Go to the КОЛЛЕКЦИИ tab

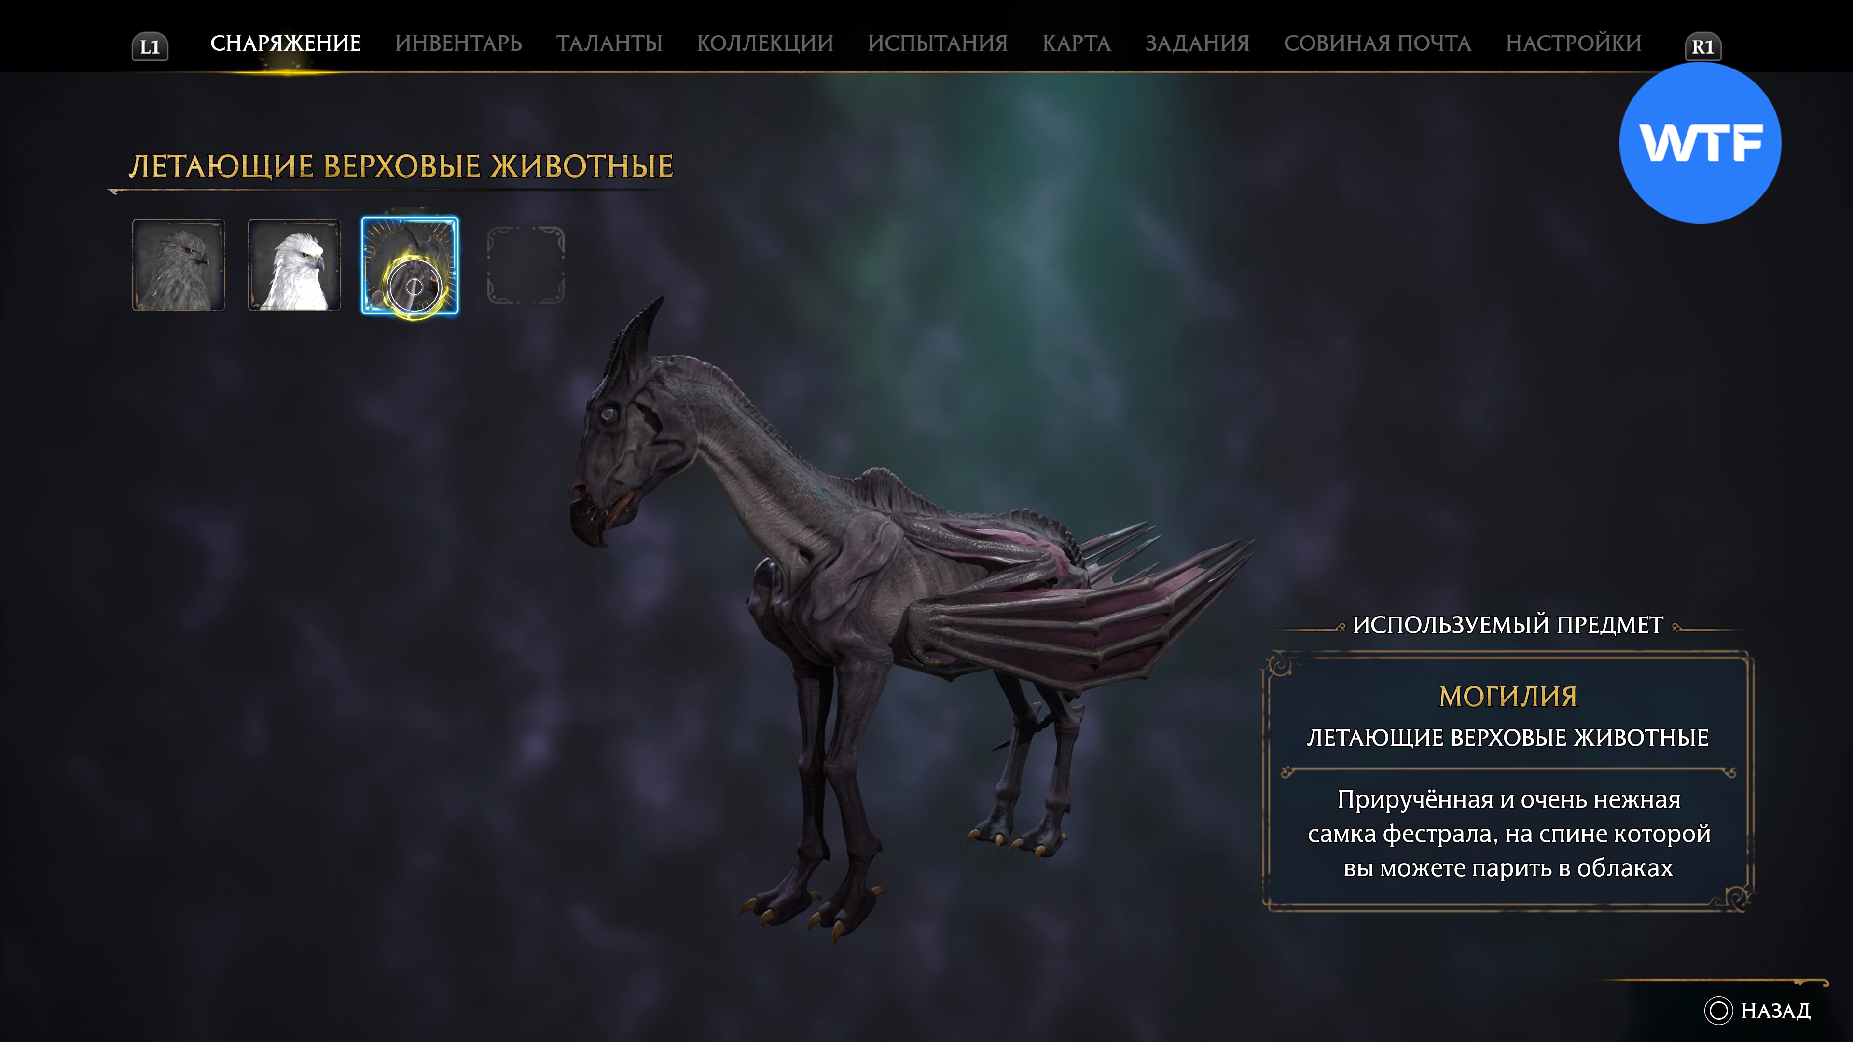click(765, 43)
